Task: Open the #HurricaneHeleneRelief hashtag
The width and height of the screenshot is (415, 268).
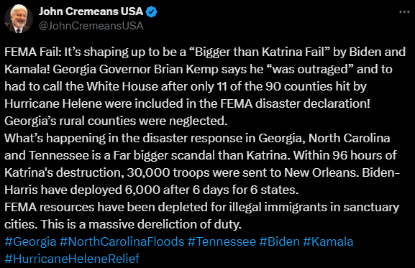Action: (72, 259)
